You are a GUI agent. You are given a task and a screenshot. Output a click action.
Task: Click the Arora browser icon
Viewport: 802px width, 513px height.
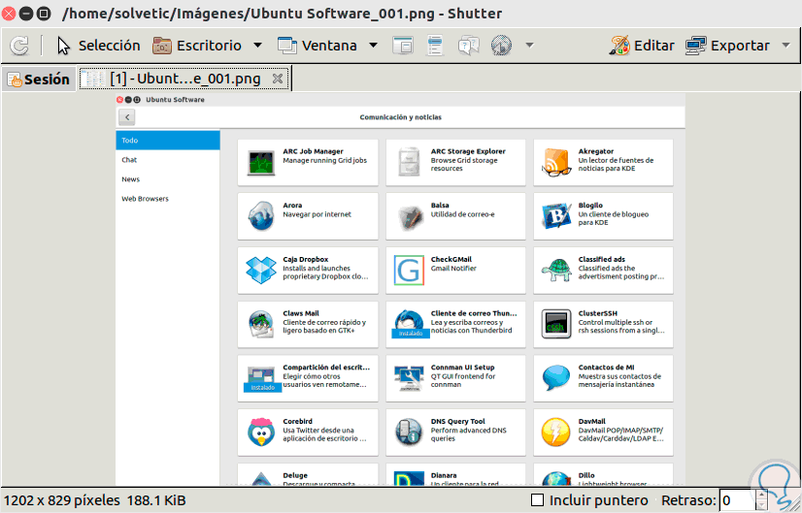[261, 216]
